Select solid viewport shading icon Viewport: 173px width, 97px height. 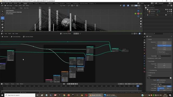click(136, 5)
